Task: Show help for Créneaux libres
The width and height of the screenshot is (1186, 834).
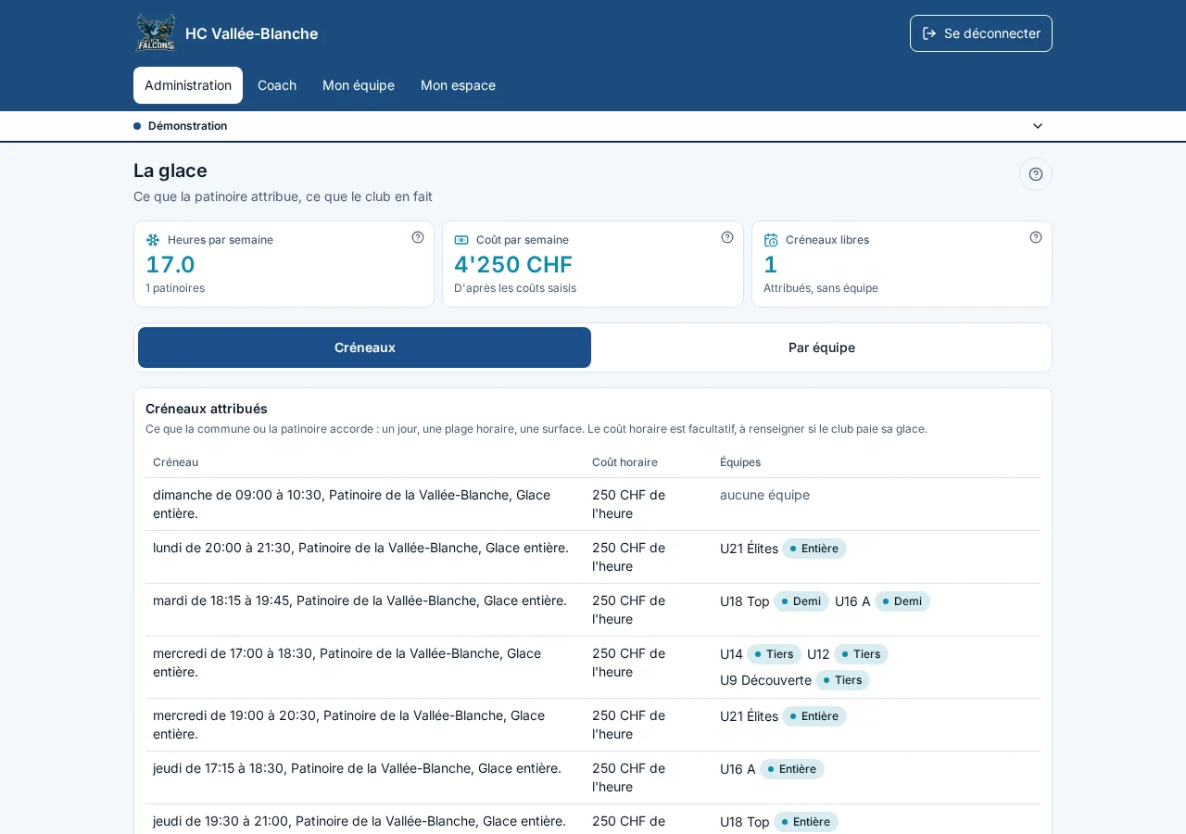Action: (x=1036, y=237)
